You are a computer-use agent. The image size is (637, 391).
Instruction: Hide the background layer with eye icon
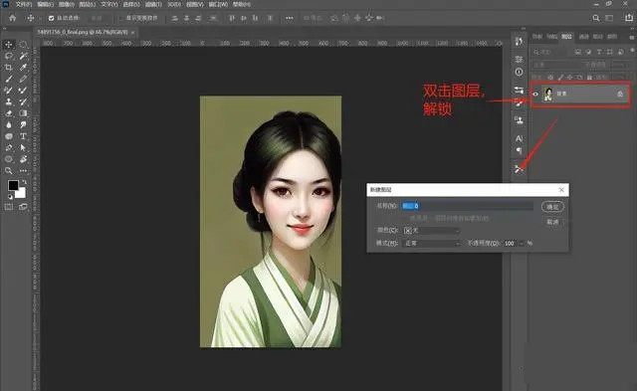click(x=535, y=94)
